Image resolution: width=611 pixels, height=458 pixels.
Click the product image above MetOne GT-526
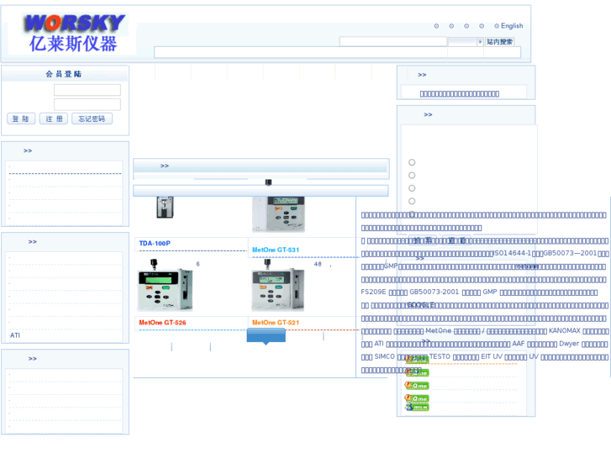click(165, 285)
